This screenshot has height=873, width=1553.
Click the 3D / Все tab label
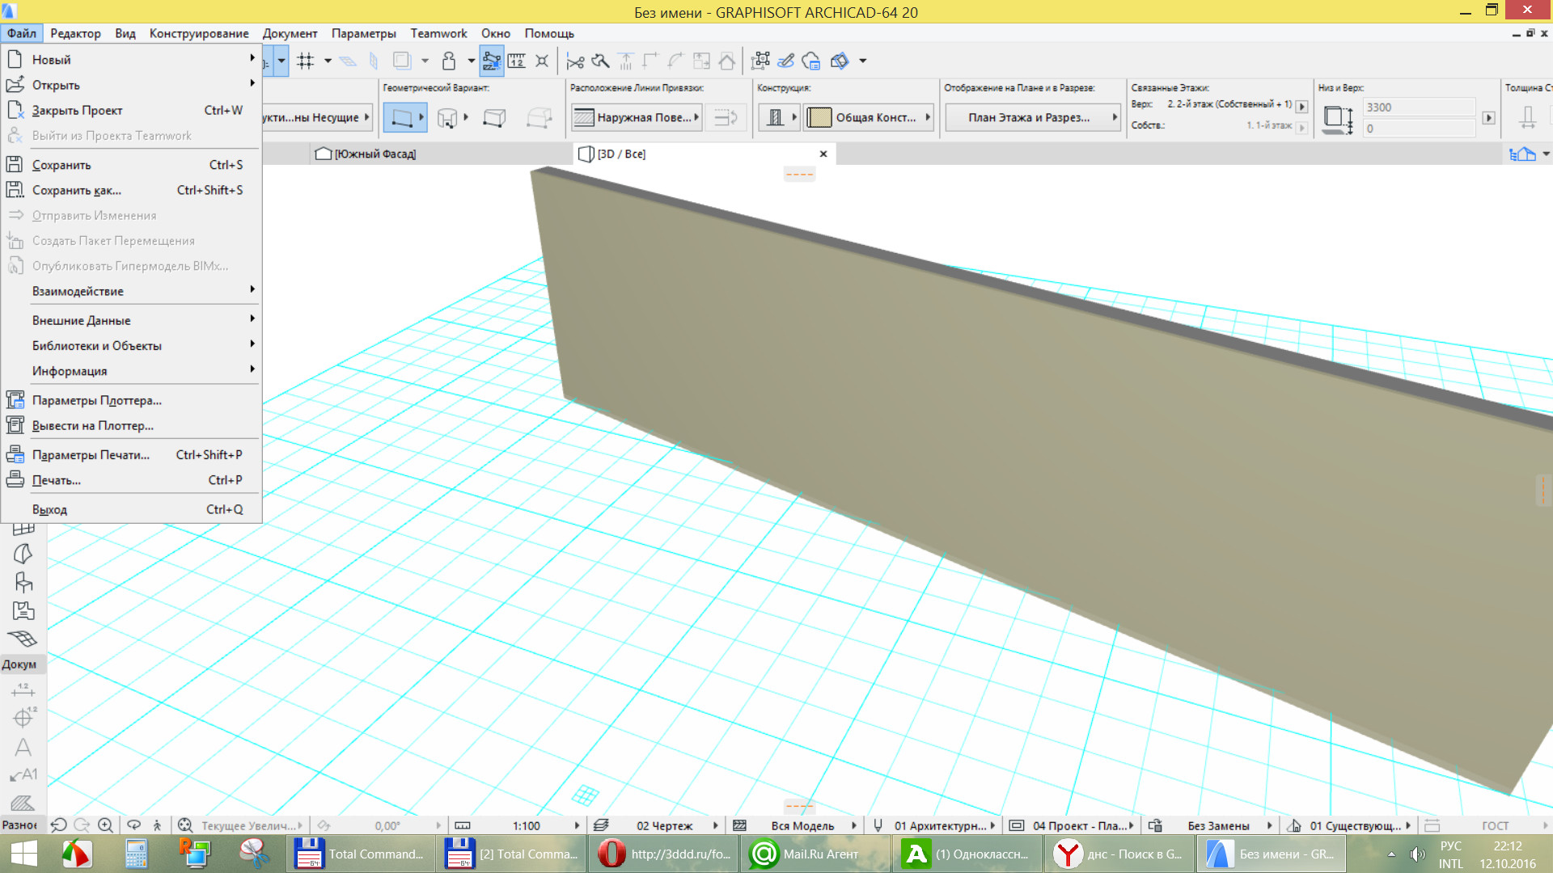619,153
